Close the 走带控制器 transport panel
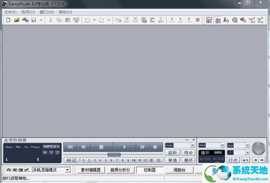This screenshot has height=183, width=270. 193,140
